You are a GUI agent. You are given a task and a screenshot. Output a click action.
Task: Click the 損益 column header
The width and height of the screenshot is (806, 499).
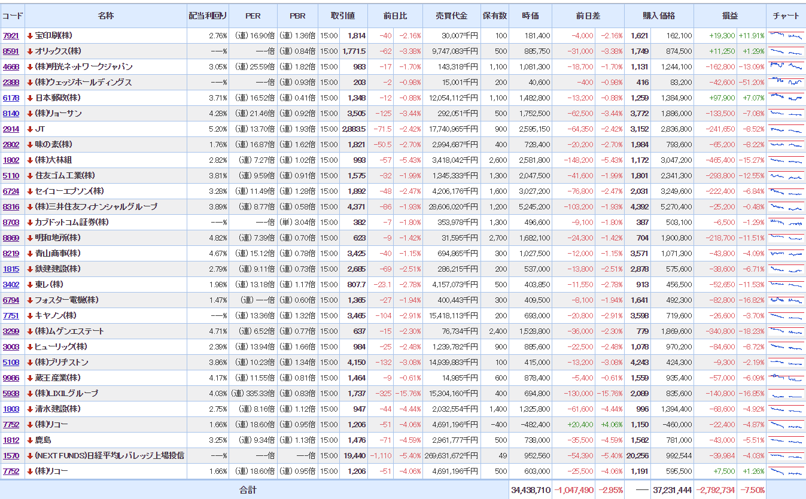[729, 16]
